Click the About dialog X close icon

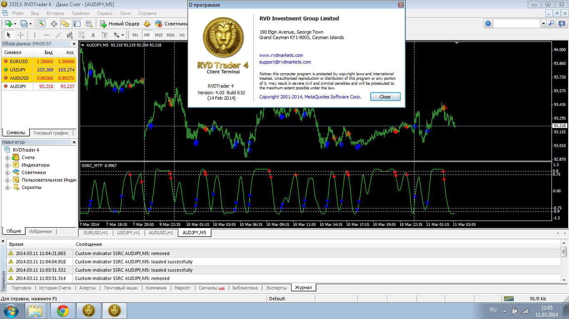(401, 5)
